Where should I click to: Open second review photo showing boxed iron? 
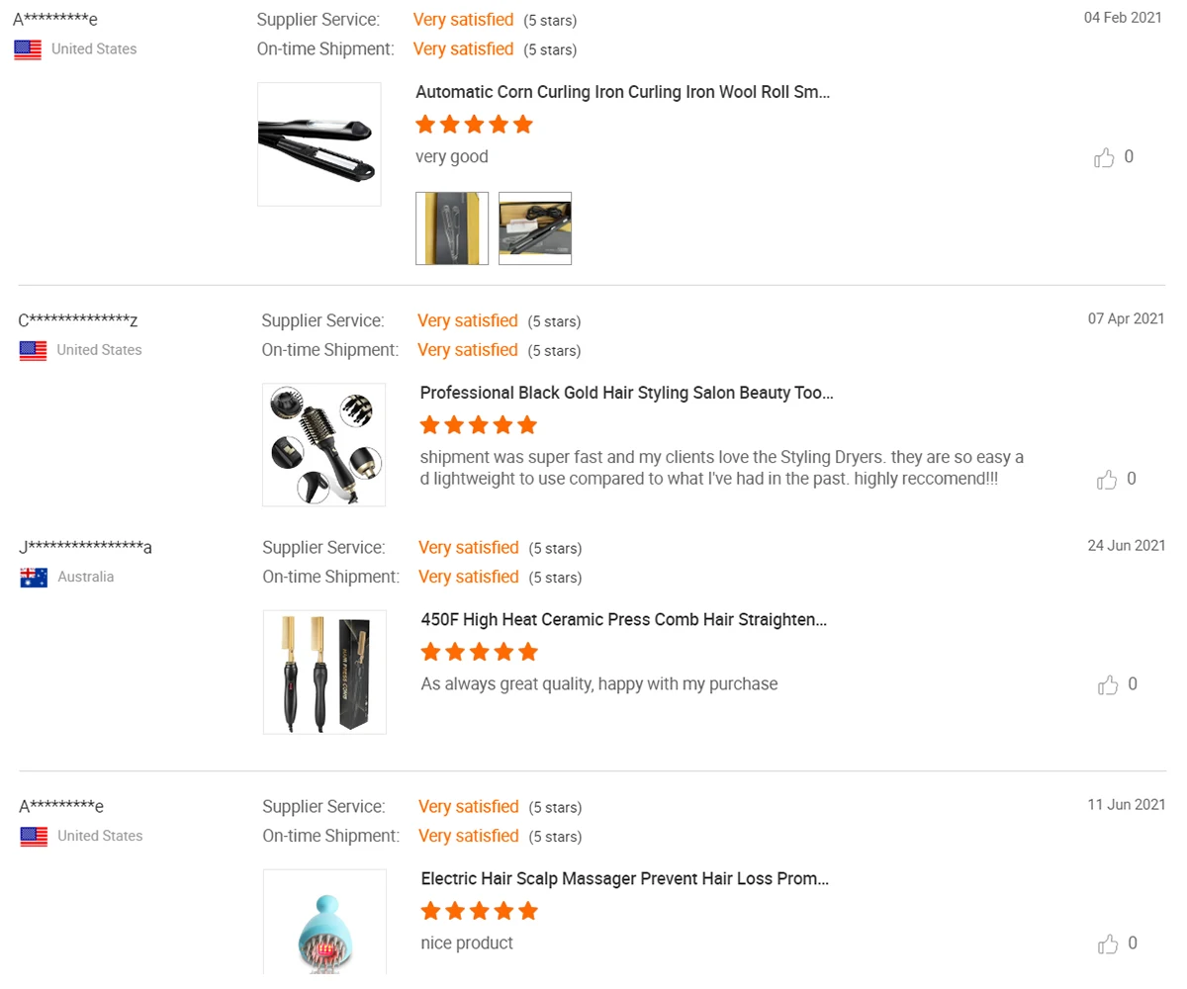(535, 228)
